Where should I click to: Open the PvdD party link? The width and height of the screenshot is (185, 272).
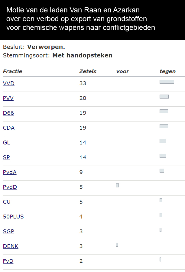click(x=10, y=187)
